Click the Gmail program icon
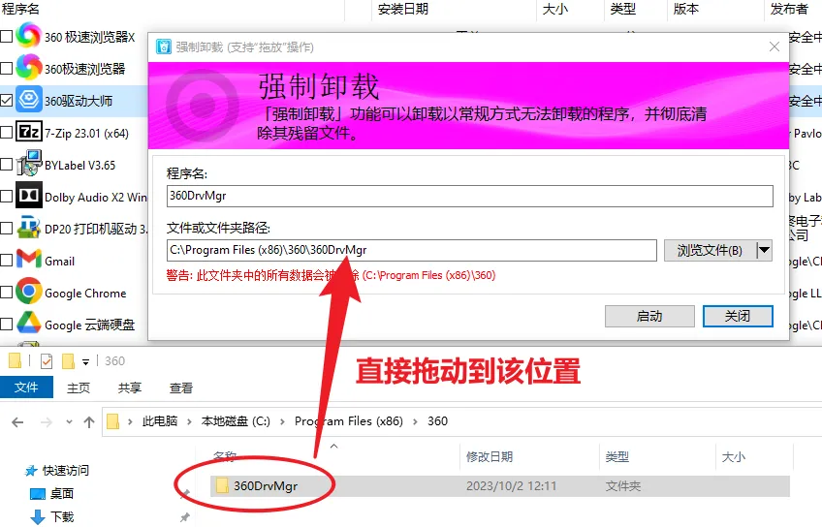Image resolution: width=822 pixels, height=527 pixels. tap(28, 260)
